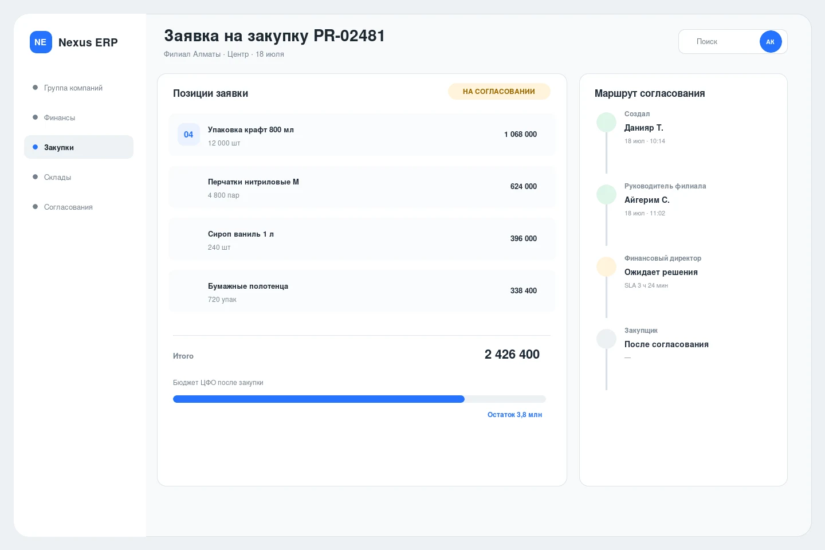Click the timestamp 18 июл · 11:02
Viewport: 825px width, 550px height.
[645, 213]
